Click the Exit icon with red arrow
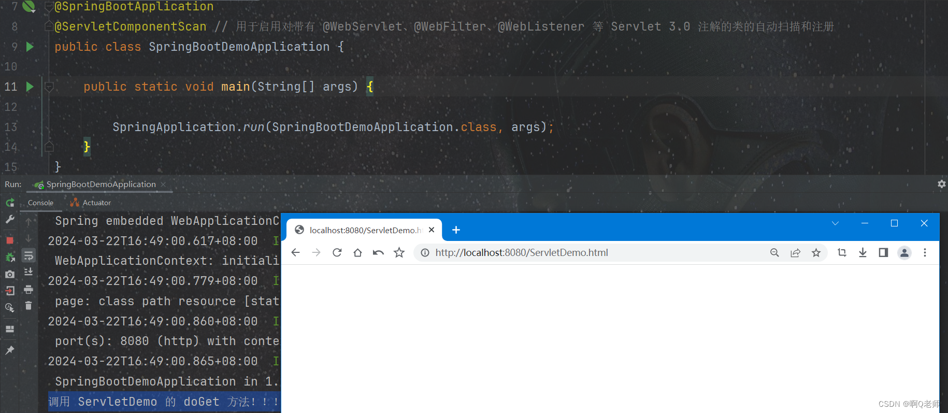948x413 pixels. coord(10,291)
